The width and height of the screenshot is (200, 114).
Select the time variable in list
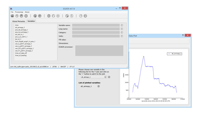tap(17, 25)
